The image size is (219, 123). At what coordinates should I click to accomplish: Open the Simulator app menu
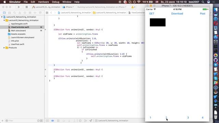(x=15, y=2)
